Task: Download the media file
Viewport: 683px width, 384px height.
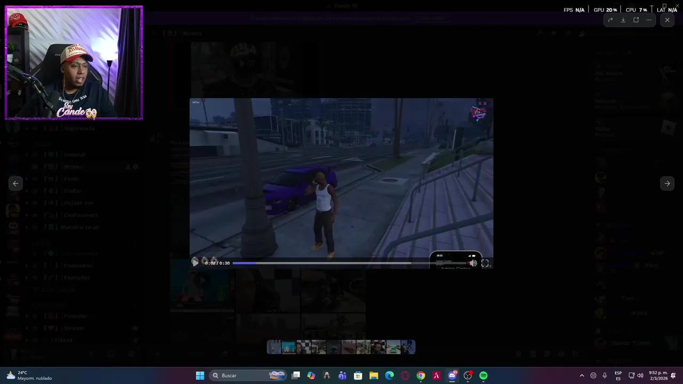Action: click(623, 20)
